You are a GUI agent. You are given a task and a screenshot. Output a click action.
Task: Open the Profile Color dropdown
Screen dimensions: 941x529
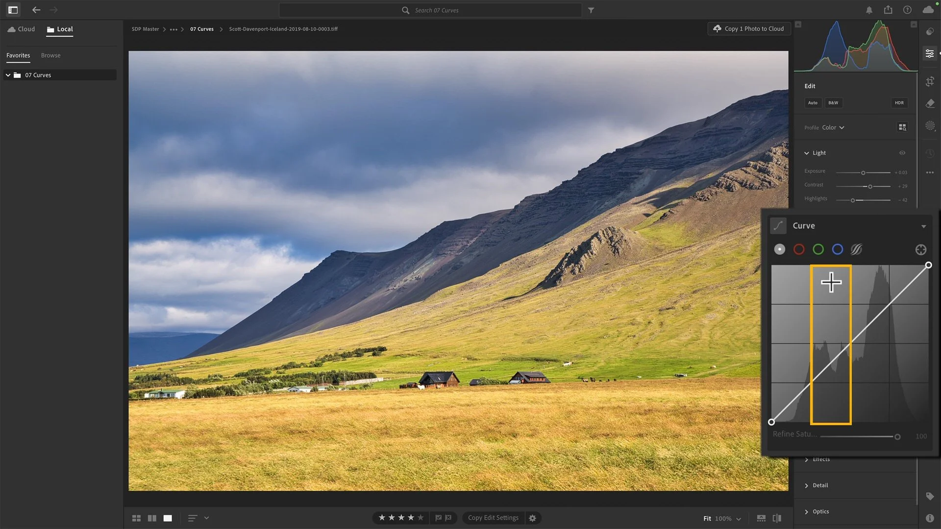tap(833, 127)
